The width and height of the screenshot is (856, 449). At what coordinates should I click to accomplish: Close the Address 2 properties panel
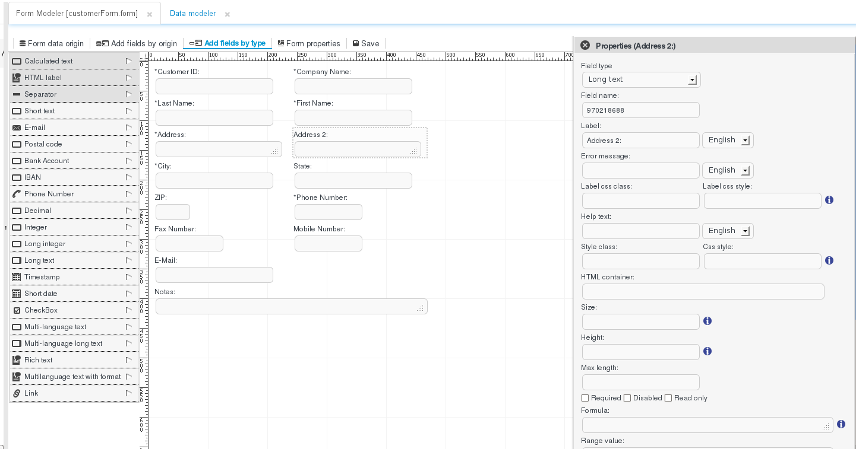click(x=585, y=46)
